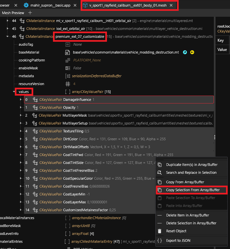Click the file icon before the baseMaterial path
Screen dimensions: 230x249
[67, 53]
